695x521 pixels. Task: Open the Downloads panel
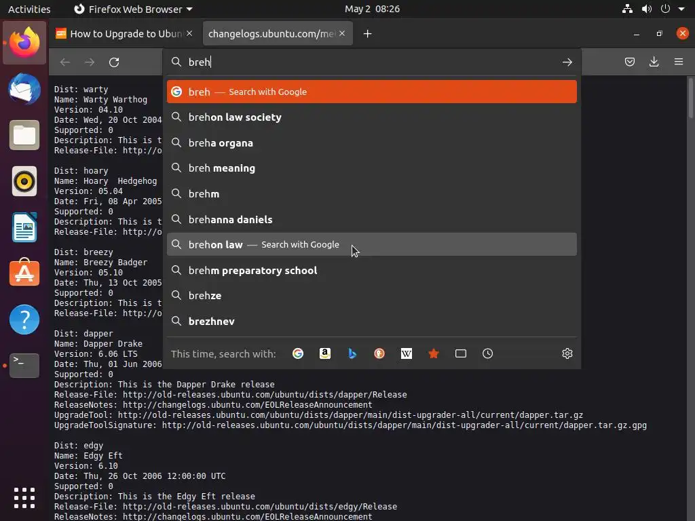(x=654, y=62)
